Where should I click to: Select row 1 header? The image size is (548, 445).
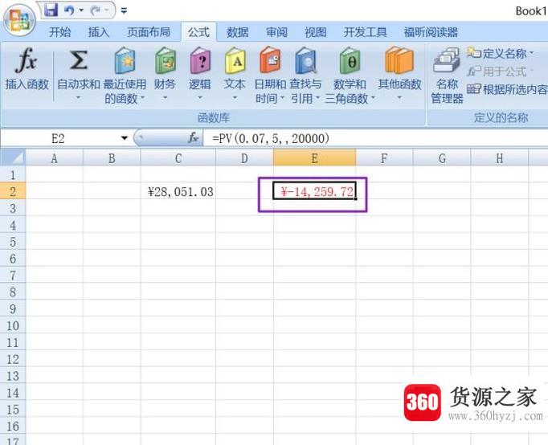tap(13, 174)
